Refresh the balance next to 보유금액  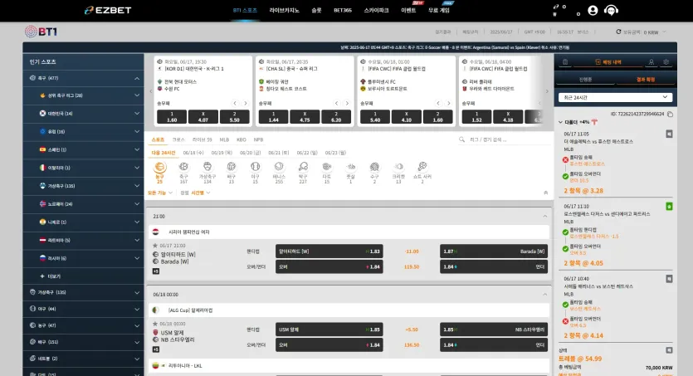(x=618, y=32)
